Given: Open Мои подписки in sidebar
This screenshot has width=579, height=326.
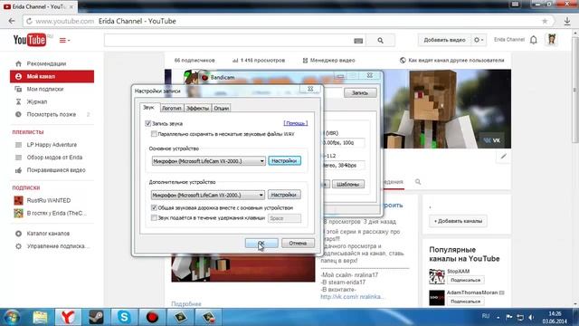Looking at the screenshot, I should [44, 89].
